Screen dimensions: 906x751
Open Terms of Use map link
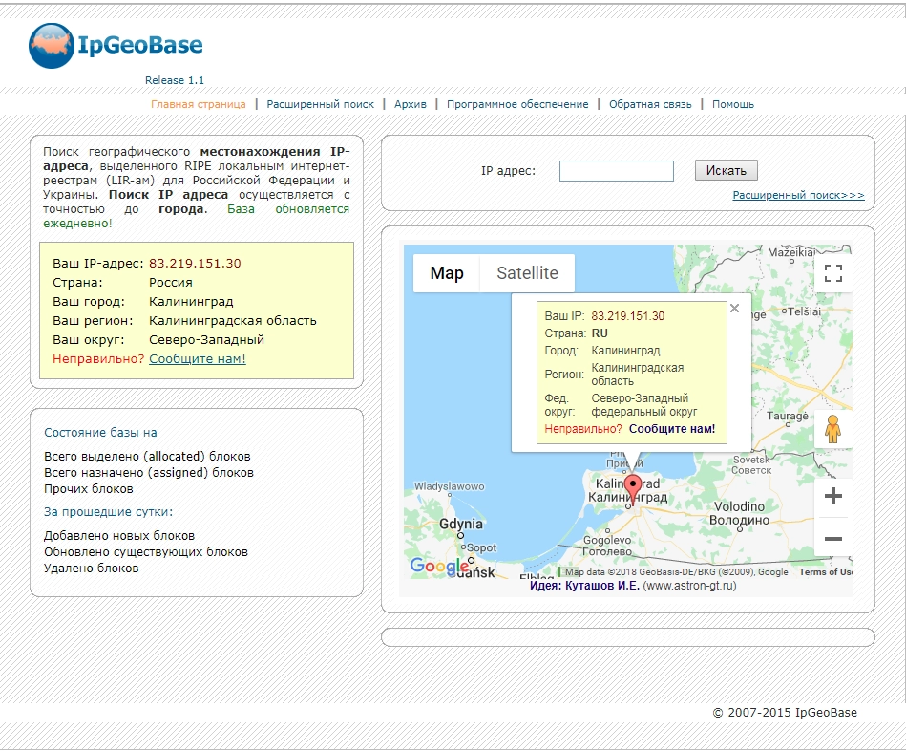click(825, 571)
